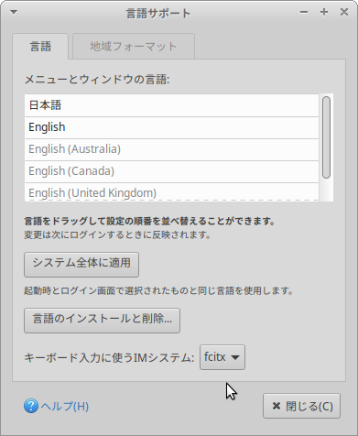Pick English (United Kingdom) entry
The height and width of the screenshot is (436, 358).
[172, 192]
